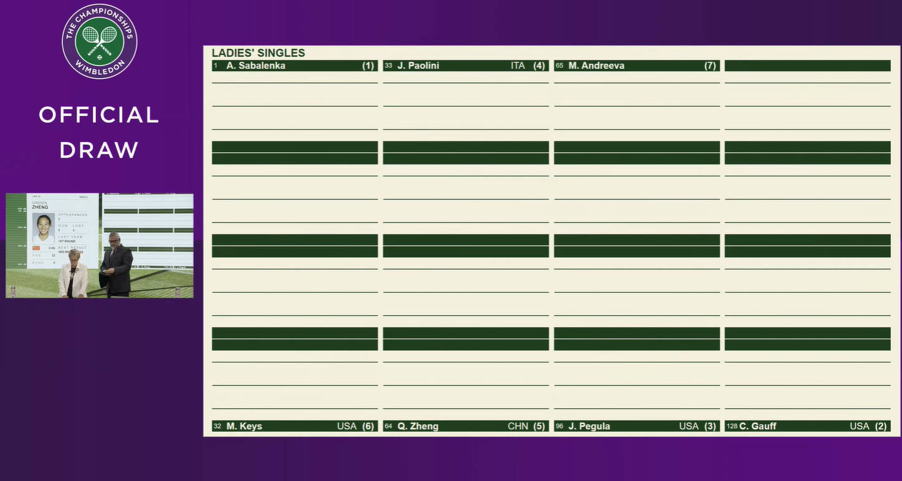Open the inset live video of presenters
902x481 pixels.
[100, 245]
